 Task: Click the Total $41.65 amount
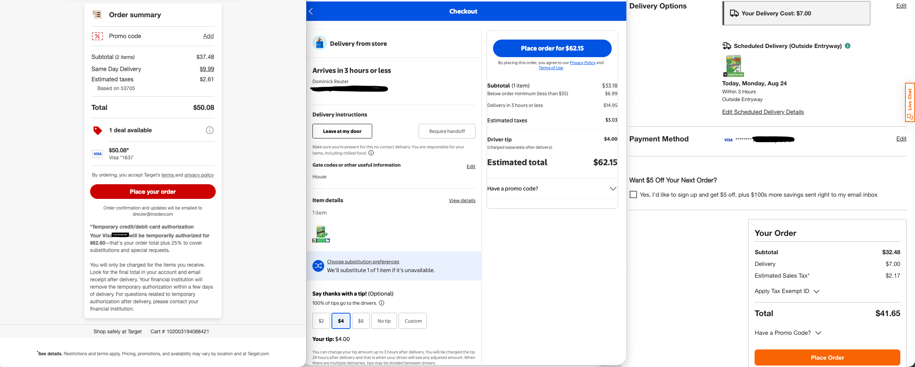[888, 314]
